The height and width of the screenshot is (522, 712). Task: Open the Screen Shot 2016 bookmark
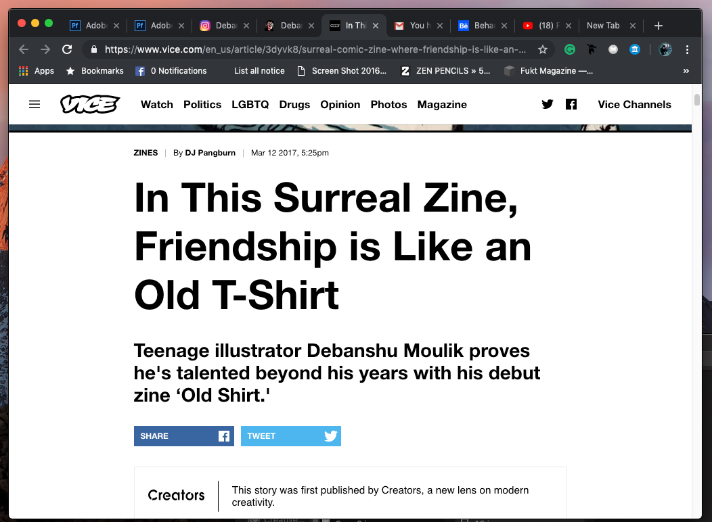point(342,71)
